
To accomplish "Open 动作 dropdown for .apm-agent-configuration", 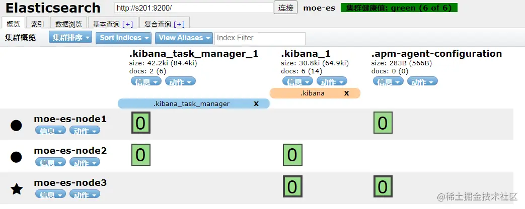I will click(422, 81).
